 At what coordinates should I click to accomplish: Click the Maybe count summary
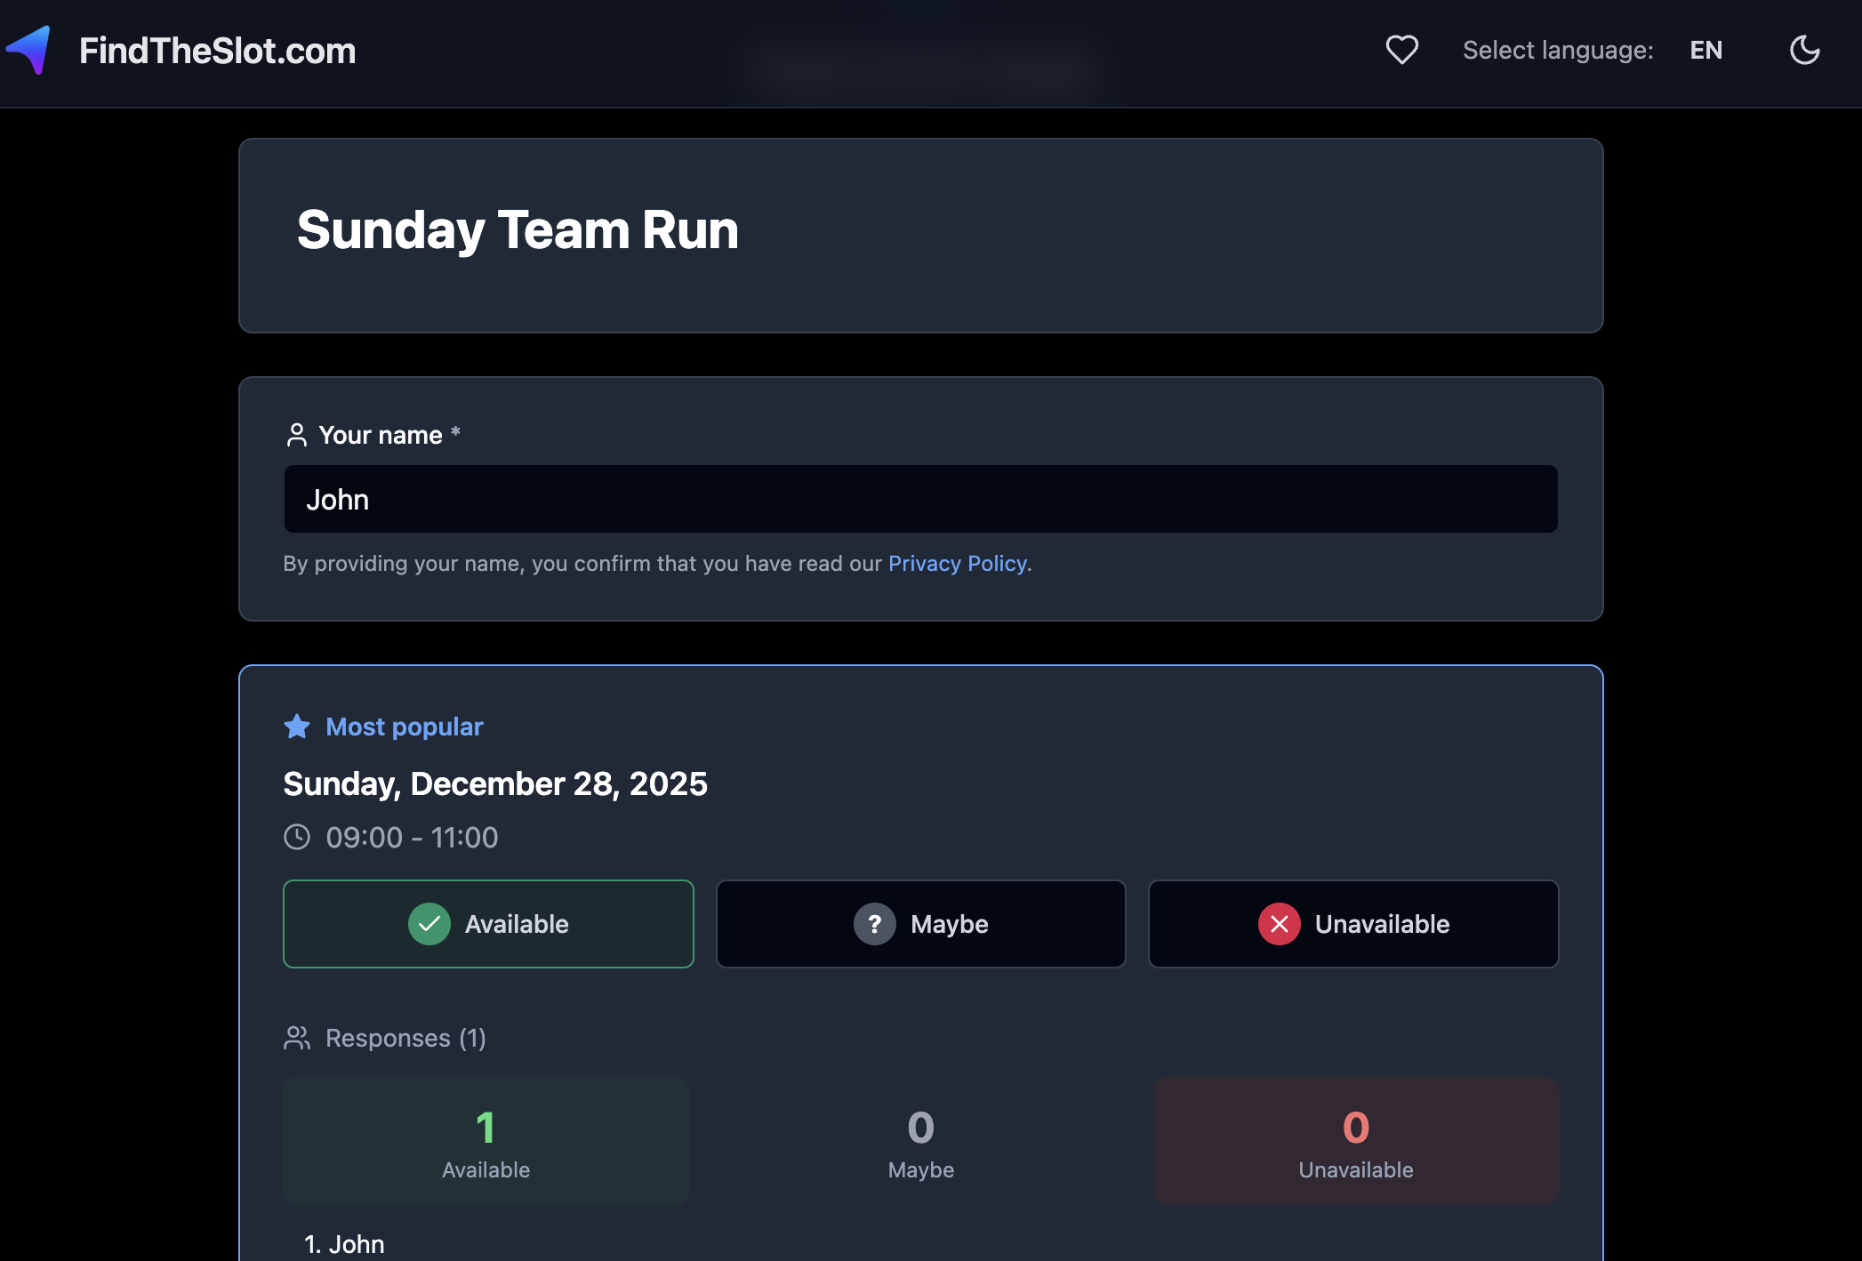[x=921, y=1141]
